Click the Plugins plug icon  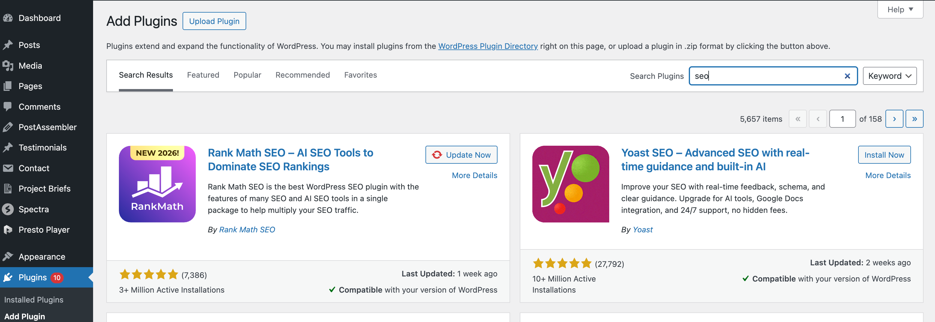[8, 277]
